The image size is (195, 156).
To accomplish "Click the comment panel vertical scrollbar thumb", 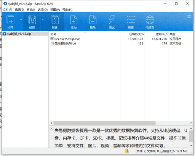I will tap(191, 136).
